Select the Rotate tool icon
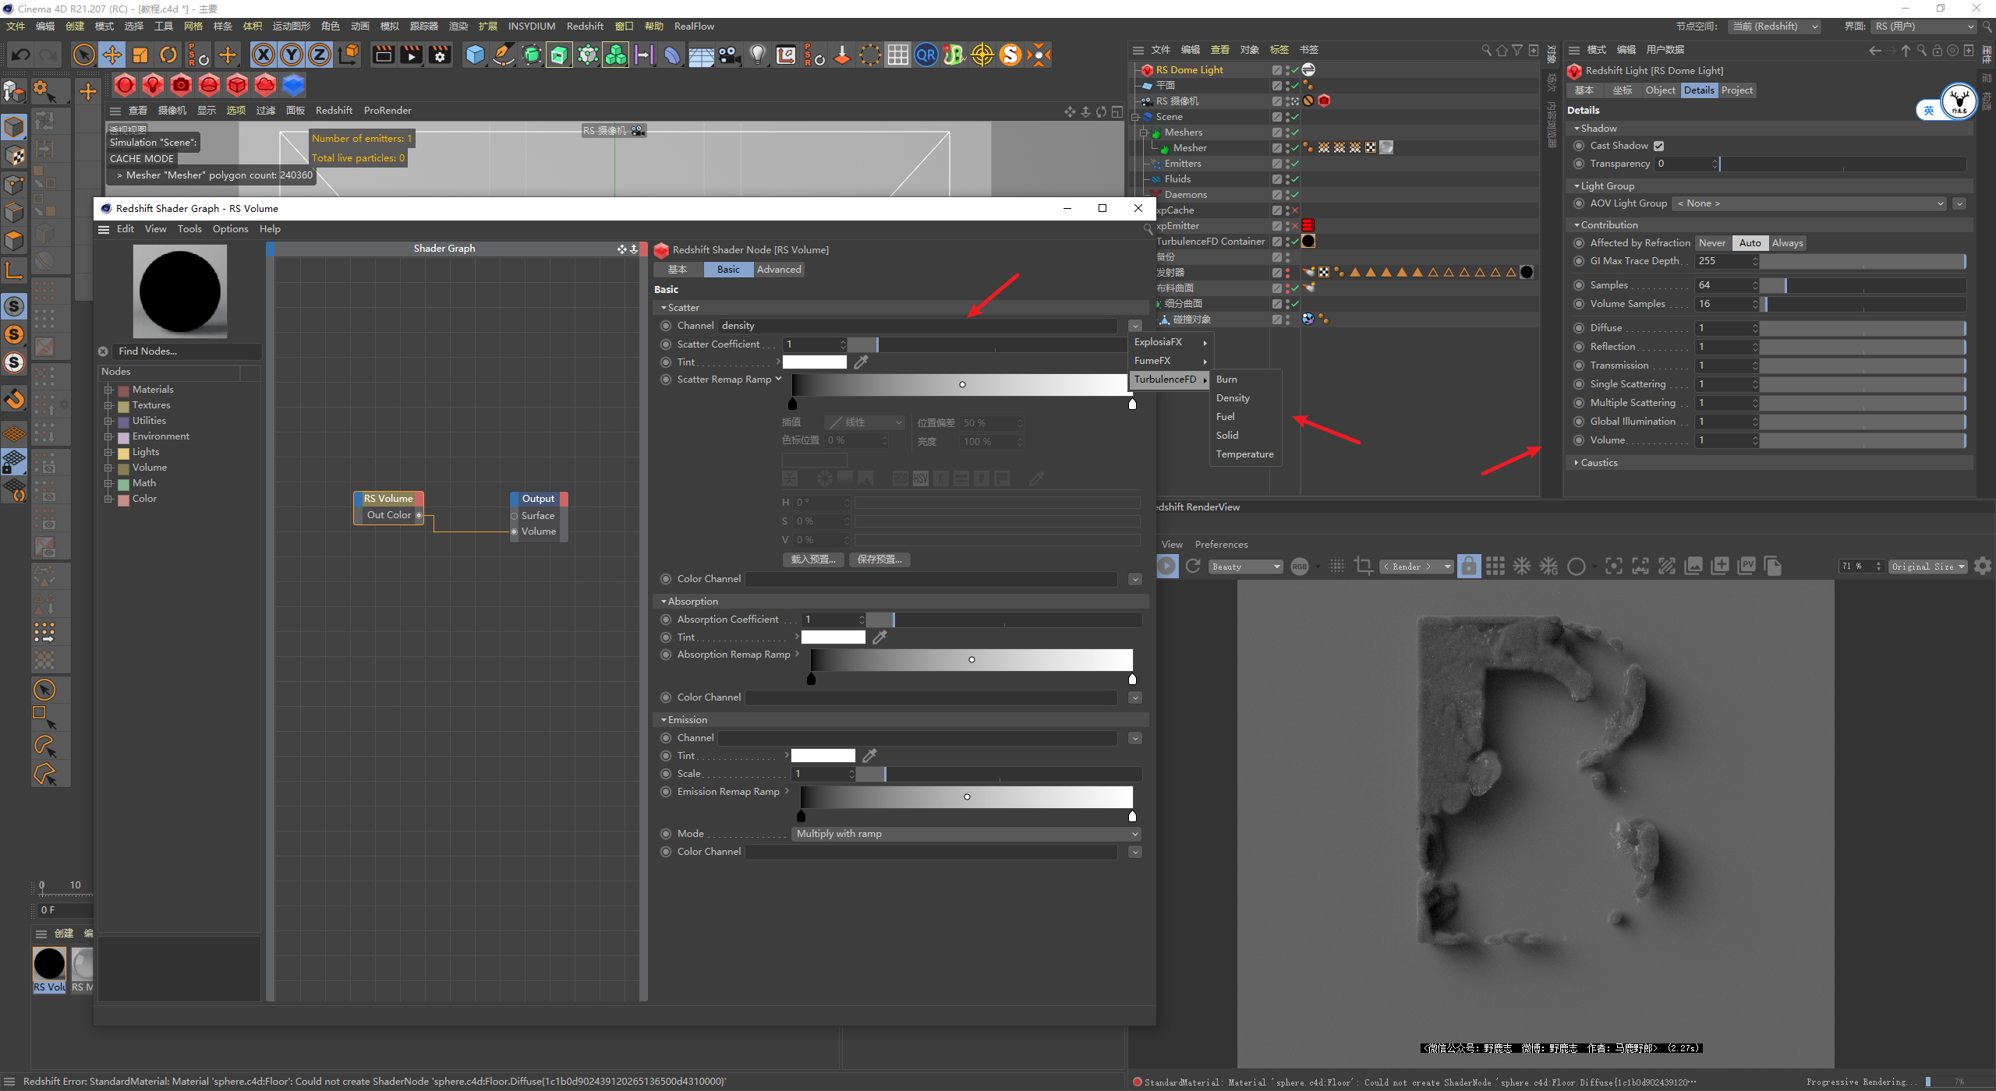This screenshot has height=1091, width=1996. [x=168, y=55]
